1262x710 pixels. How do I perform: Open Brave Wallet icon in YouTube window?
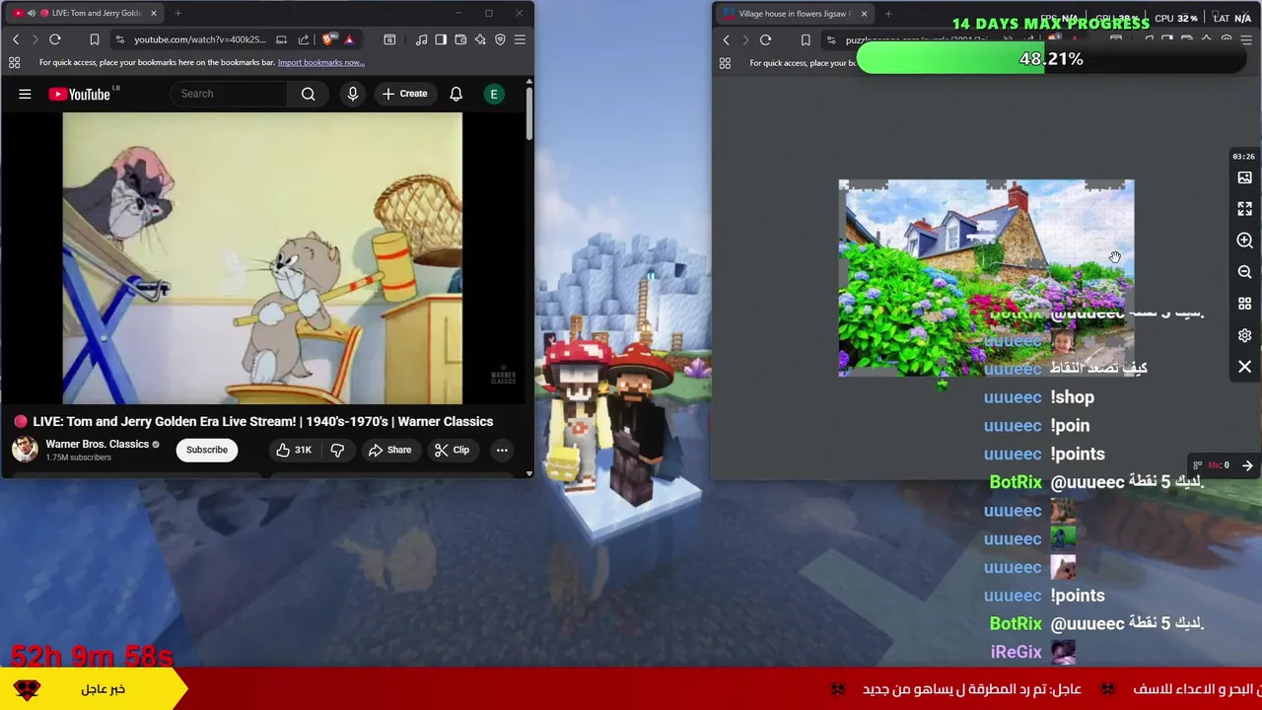(460, 39)
